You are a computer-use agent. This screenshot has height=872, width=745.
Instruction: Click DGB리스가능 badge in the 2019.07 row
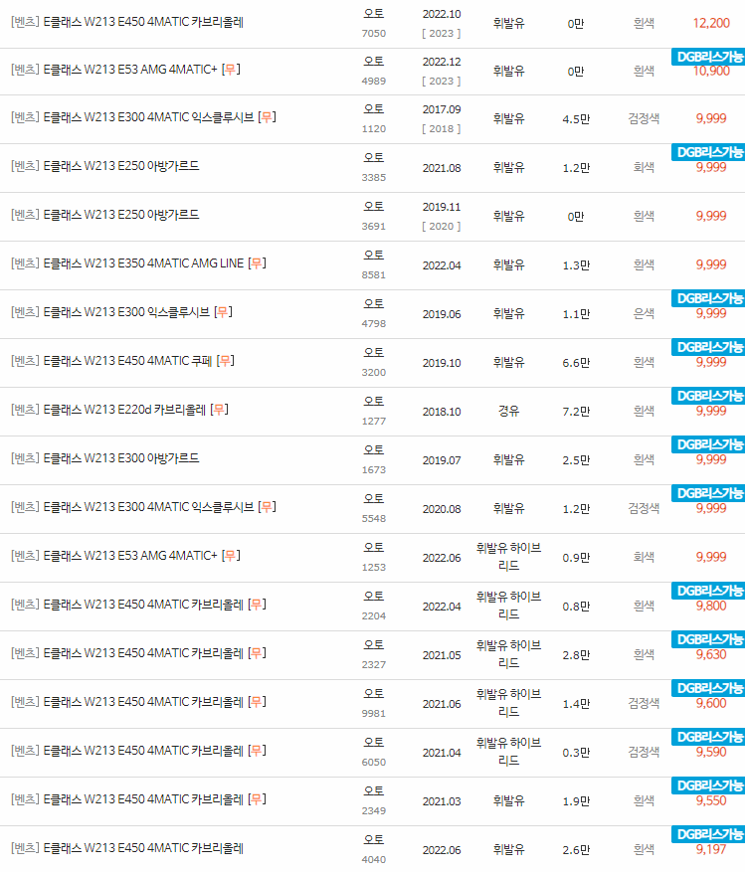click(708, 444)
